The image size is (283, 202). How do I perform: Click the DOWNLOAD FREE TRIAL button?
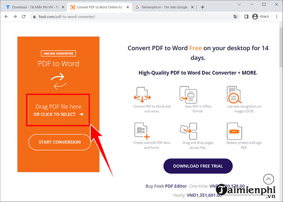point(198,166)
